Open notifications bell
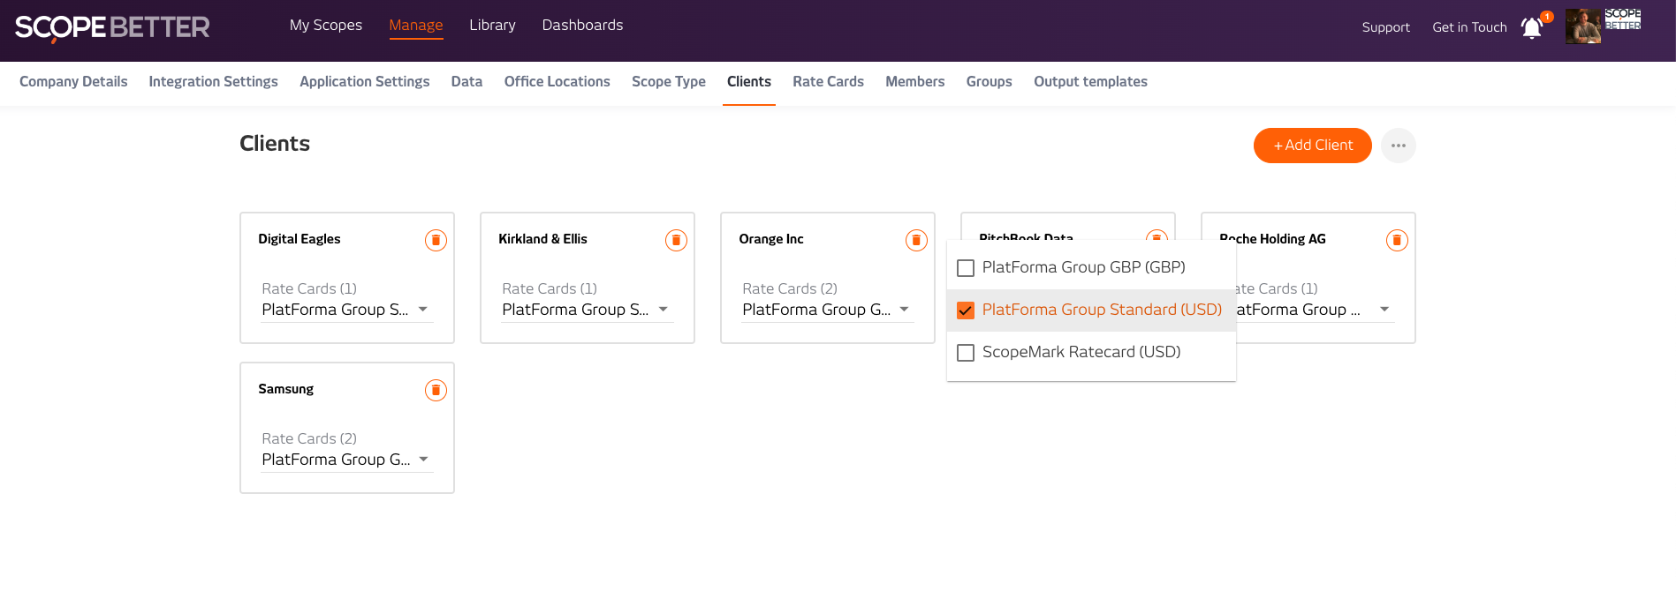This screenshot has width=1676, height=591. (1532, 27)
